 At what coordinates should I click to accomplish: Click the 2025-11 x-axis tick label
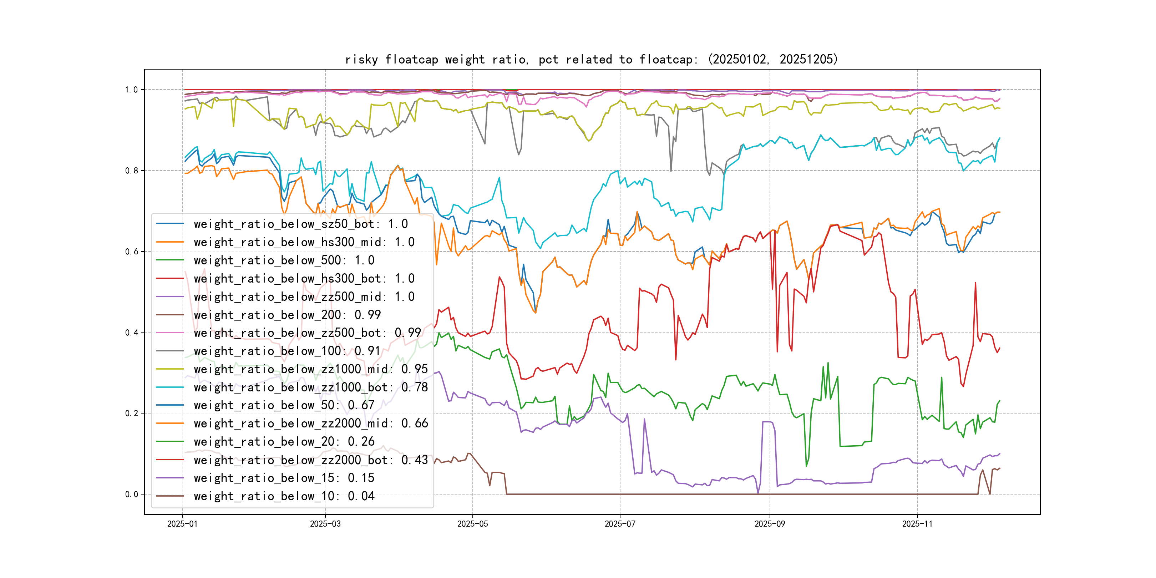tap(917, 524)
